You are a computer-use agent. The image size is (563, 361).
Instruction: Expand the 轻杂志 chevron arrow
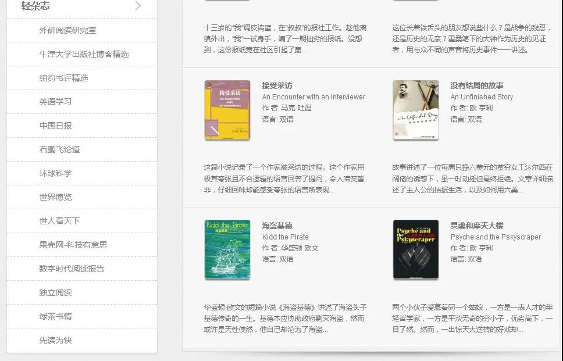(x=138, y=5)
